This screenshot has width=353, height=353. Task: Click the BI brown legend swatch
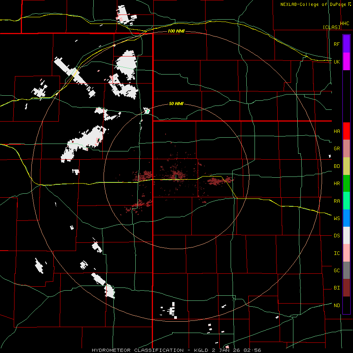coord(346,288)
